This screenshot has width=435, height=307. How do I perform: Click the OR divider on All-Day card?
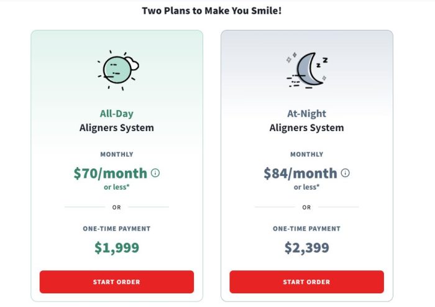[x=117, y=207]
